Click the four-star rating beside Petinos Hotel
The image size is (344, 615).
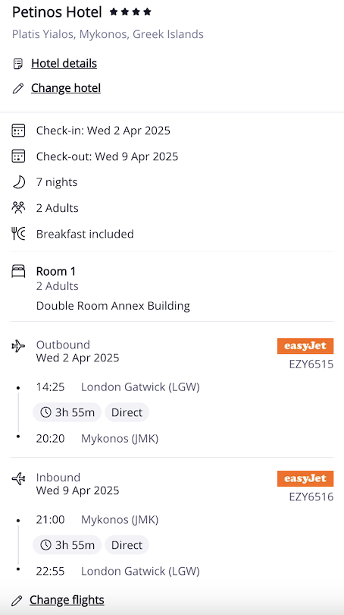click(130, 13)
